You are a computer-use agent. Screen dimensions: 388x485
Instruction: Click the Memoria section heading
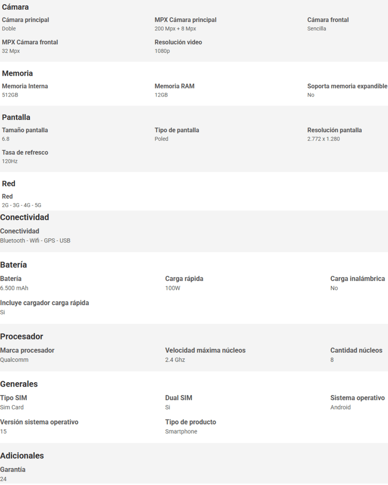(17, 73)
